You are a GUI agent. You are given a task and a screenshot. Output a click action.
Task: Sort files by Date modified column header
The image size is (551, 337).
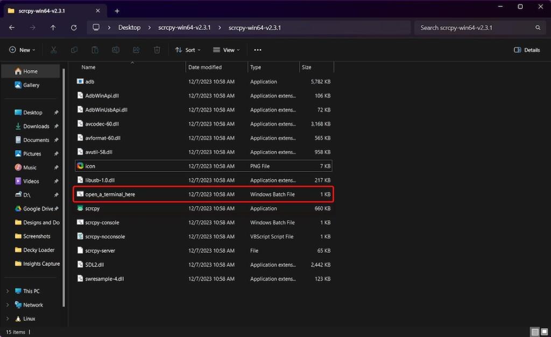205,67
